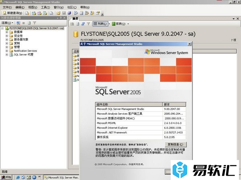This screenshot has width=241, height=180.
Task: Open the 文件(F) menu
Action: (7, 7)
